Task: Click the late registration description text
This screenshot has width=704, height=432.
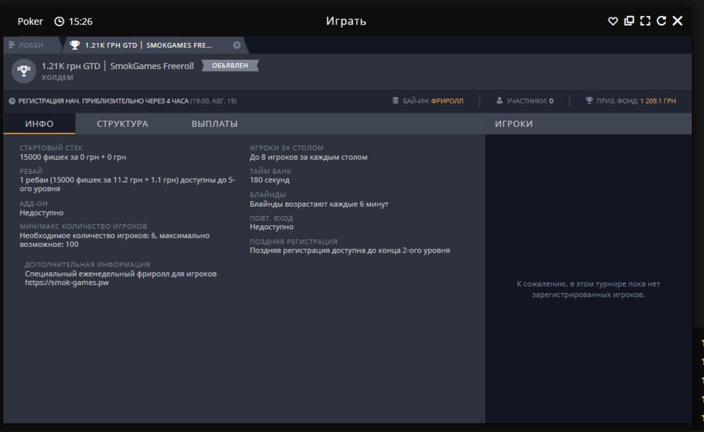Action: point(350,250)
